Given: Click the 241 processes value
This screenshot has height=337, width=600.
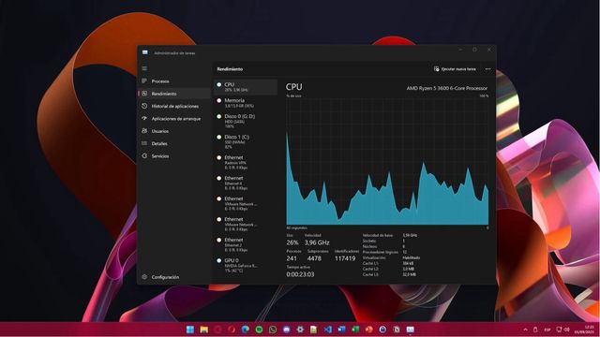Looking at the screenshot, I should click(x=292, y=258).
